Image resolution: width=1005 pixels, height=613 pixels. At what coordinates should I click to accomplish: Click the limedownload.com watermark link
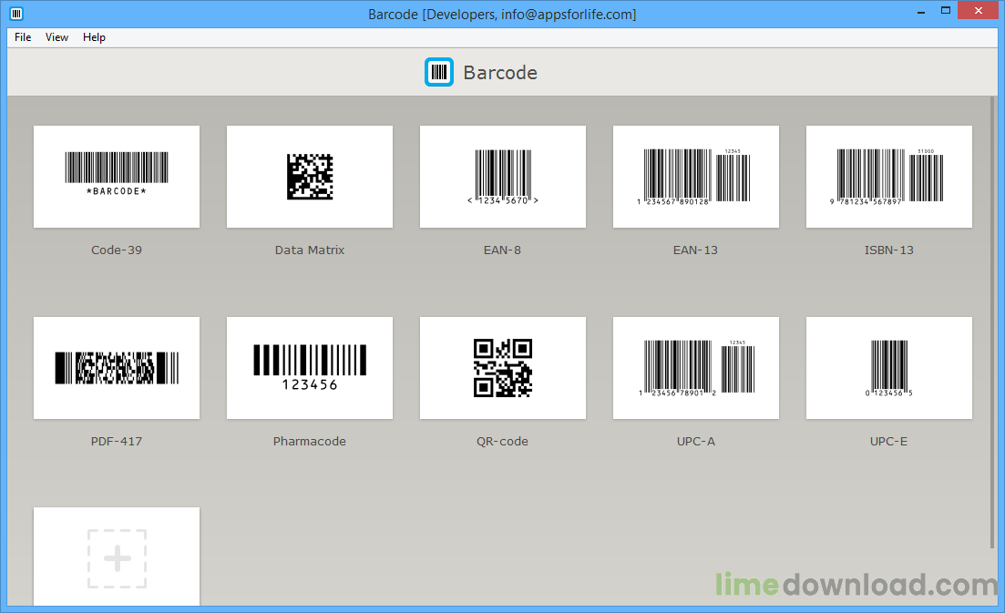point(855,586)
